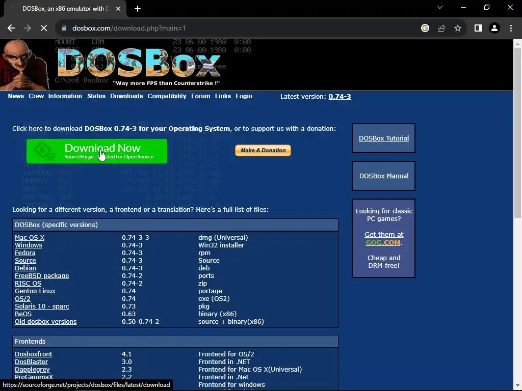522x391 pixels.
Task: Open the Forum link
Action: [200, 96]
